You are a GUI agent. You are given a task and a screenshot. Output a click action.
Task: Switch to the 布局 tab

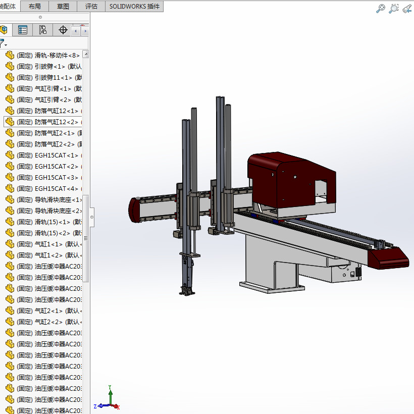[35, 7]
